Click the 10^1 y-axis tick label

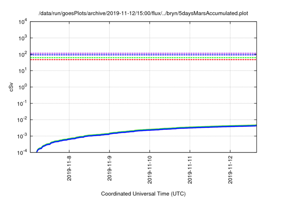coord(23,71)
